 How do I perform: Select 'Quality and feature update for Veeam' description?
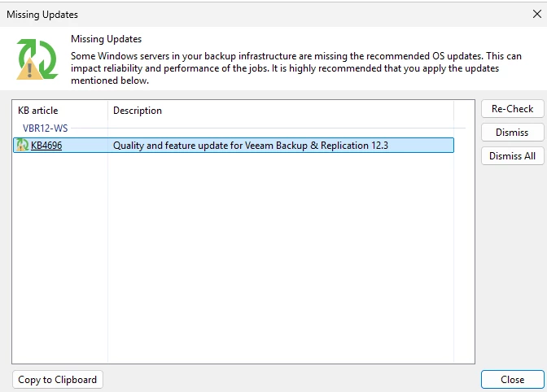pyautogui.click(x=251, y=146)
